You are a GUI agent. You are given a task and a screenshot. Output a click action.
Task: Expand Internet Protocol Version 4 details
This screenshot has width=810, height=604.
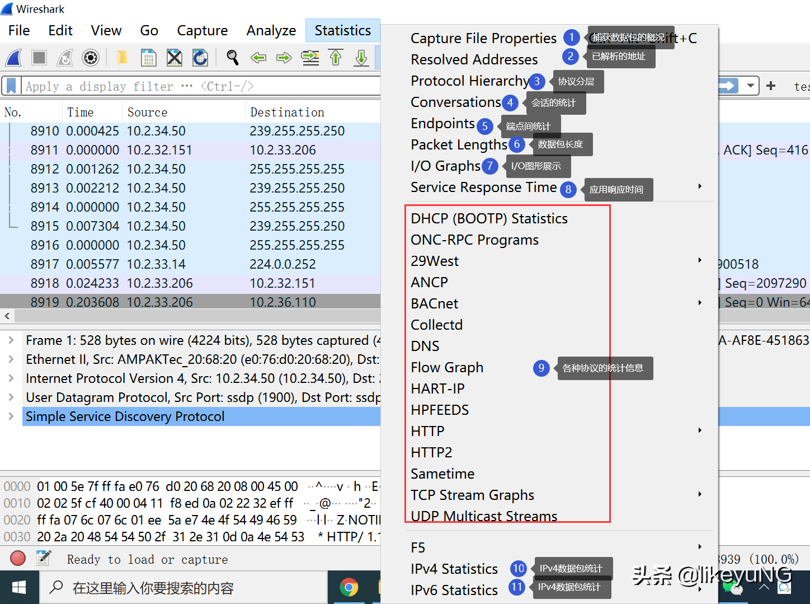tap(11, 378)
